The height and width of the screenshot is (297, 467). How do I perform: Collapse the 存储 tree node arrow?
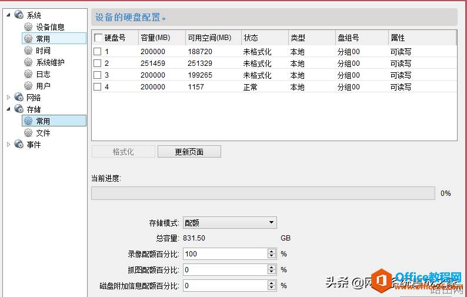[8, 109]
